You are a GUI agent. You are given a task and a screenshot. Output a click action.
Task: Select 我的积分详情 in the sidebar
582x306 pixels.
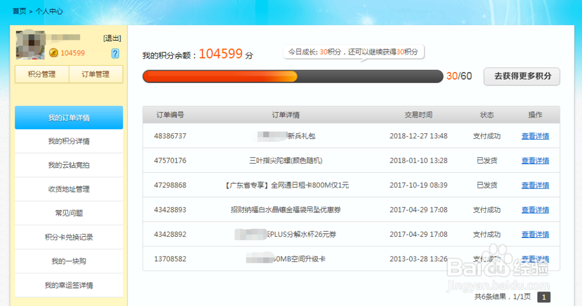tap(69, 141)
